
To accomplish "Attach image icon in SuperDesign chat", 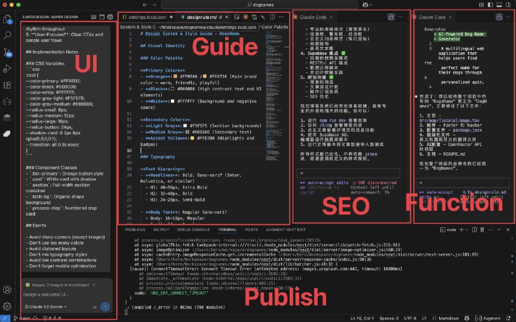I will (x=94, y=307).
